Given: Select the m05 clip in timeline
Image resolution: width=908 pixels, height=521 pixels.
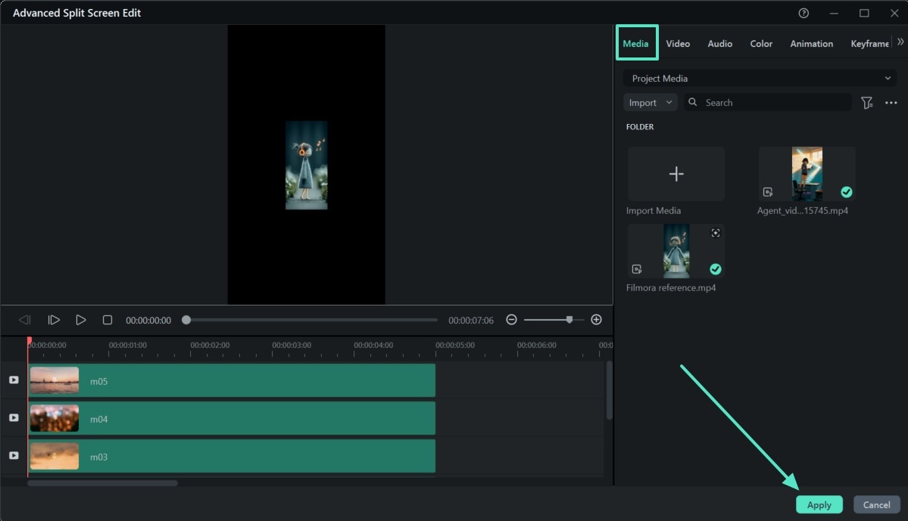Looking at the screenshot, I should point(232,380).
